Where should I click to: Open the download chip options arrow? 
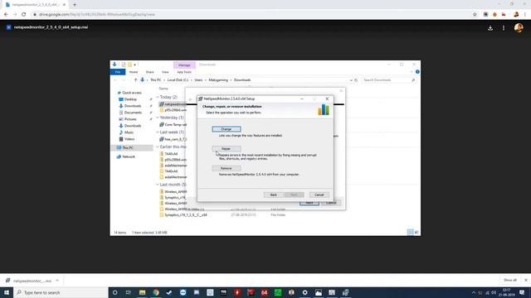(57, 281)
